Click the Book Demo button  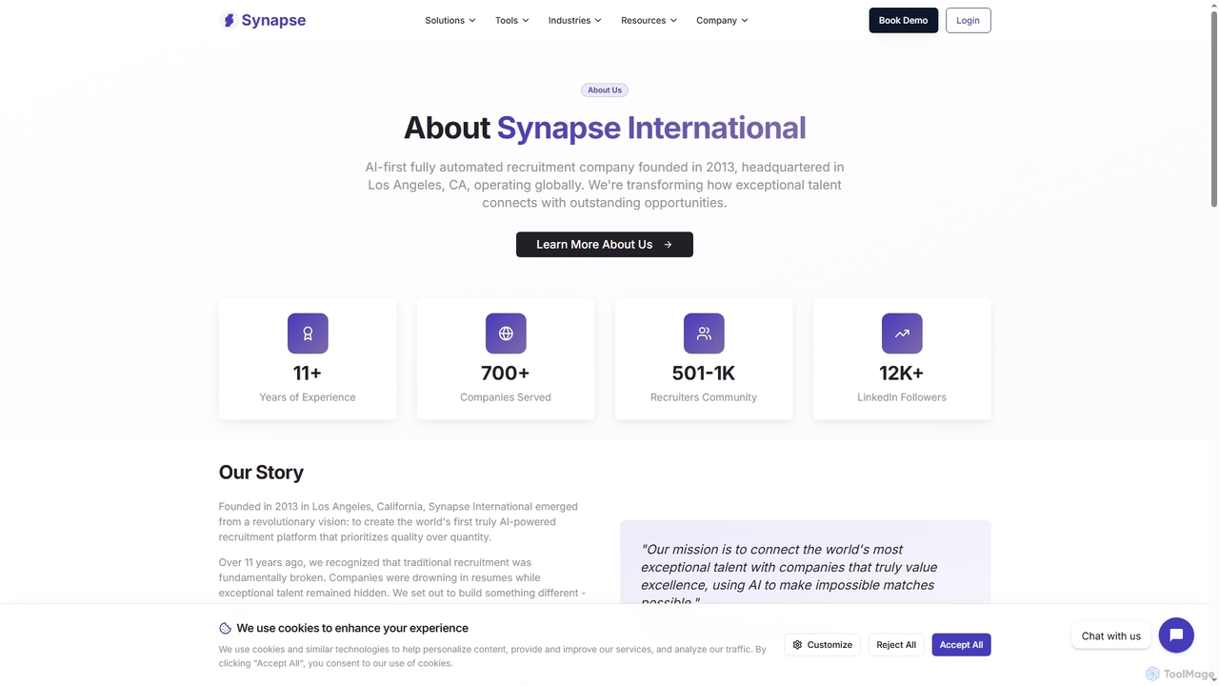903,20
